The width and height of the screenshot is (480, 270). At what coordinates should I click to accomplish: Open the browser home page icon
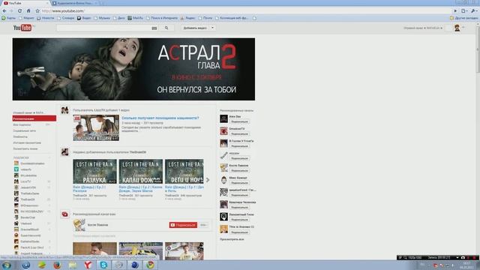tap(28, 10)
